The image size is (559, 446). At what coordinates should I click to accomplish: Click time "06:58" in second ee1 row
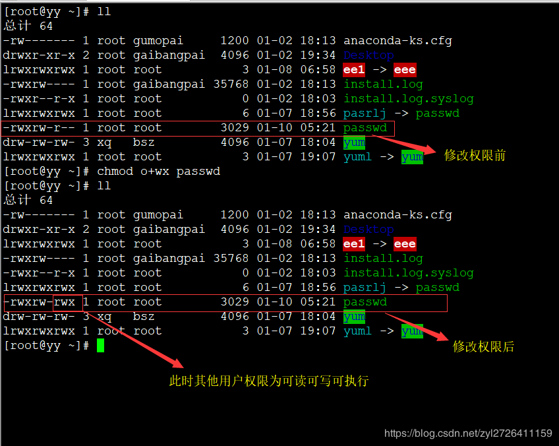pos(318,243)
